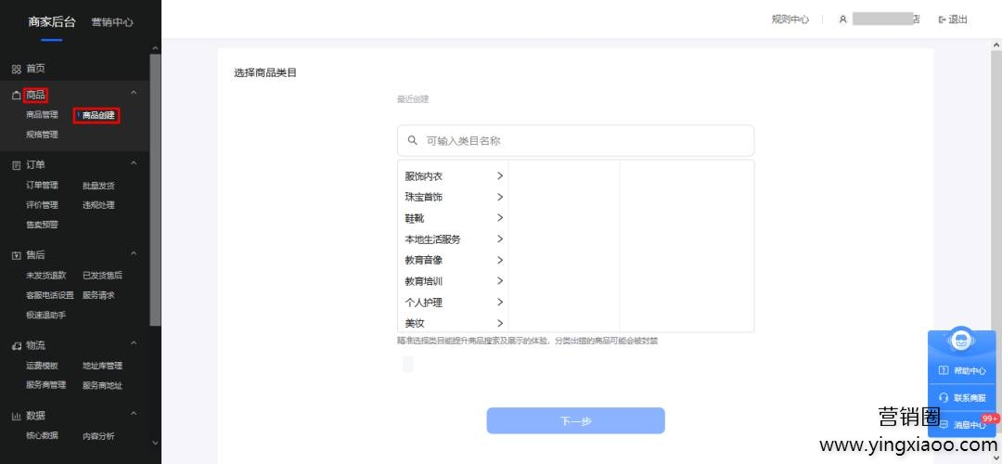
Task: Click the 售后 after-sales icon
Action: click(x=17, y=255)
